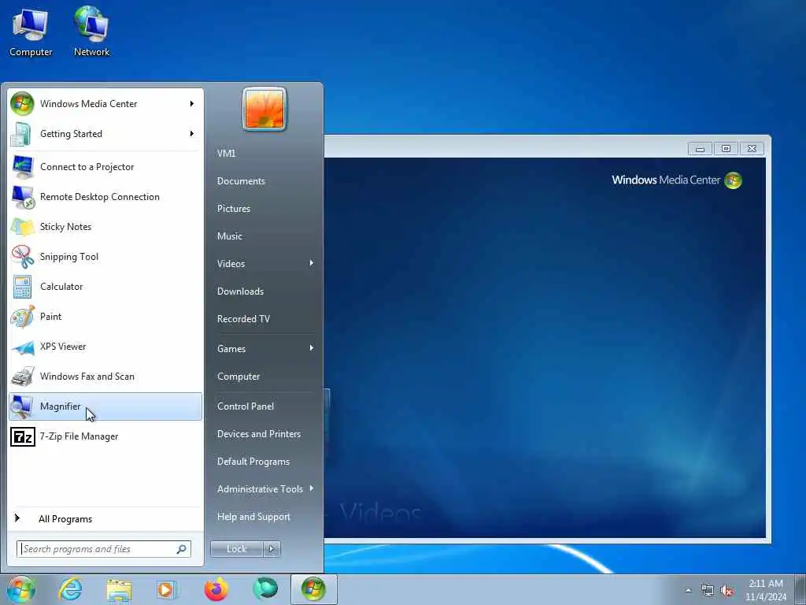Click the network tray icon
Image resolution: width=806 pixels, height=605 pixels.
click(x=708, y=591)
